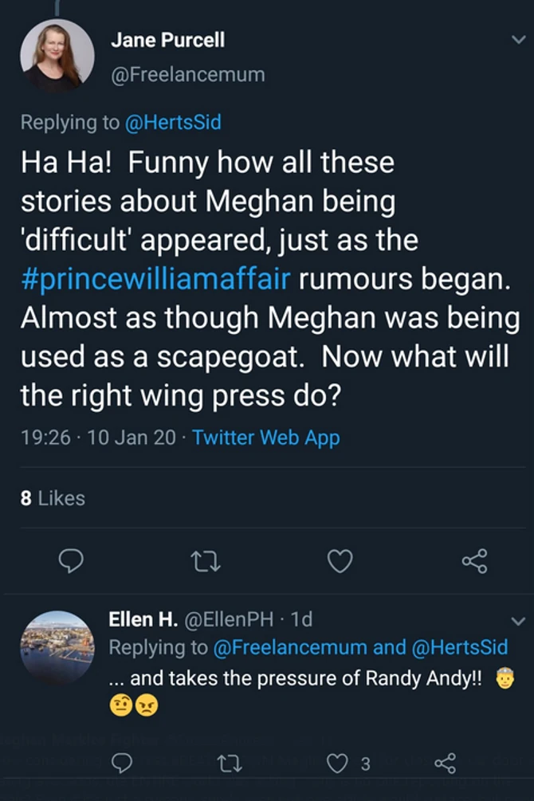
Task: Retweet Jane Purcell's main tweet
Action: tap(206, 562)
